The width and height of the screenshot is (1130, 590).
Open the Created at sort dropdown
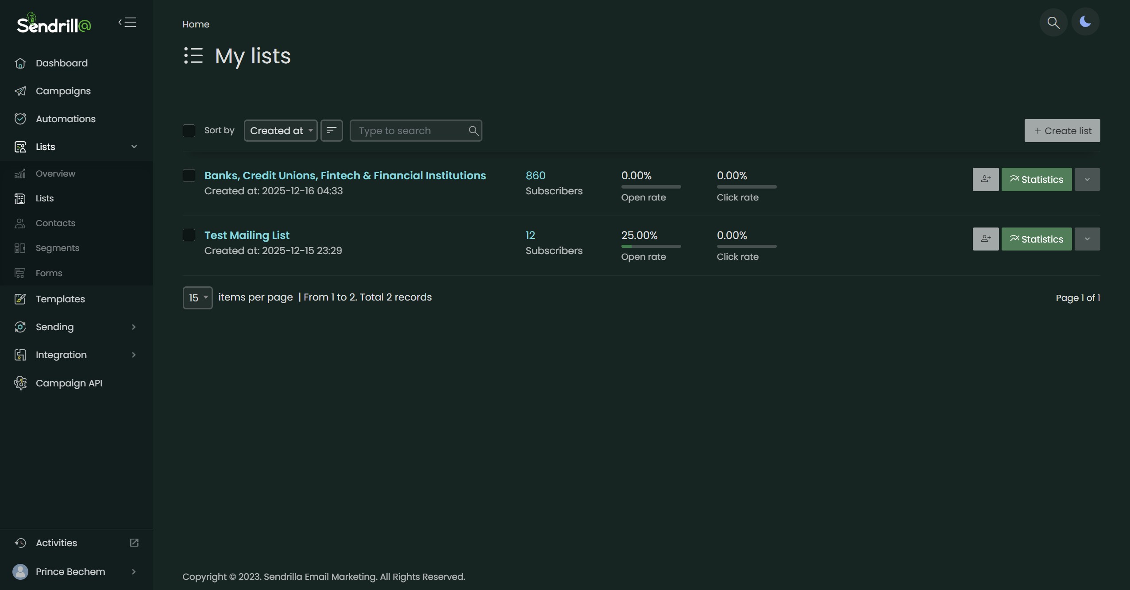pyautogui.click(x=281, y=131)
